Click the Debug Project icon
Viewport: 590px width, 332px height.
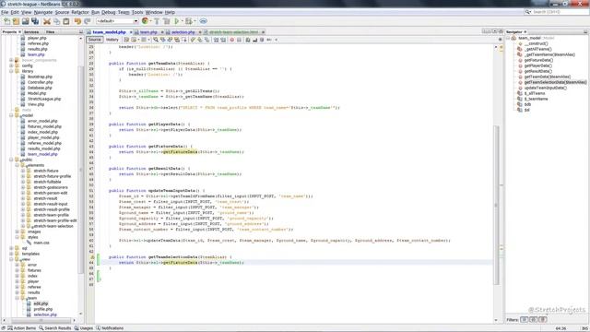pos(188,21)
